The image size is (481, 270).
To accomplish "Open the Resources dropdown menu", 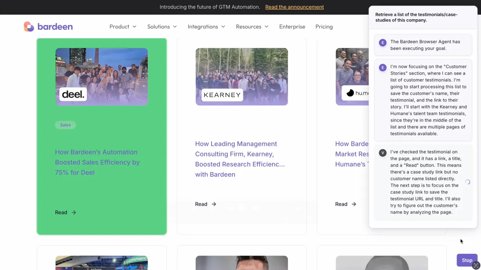I will click(x=252, y=27).
